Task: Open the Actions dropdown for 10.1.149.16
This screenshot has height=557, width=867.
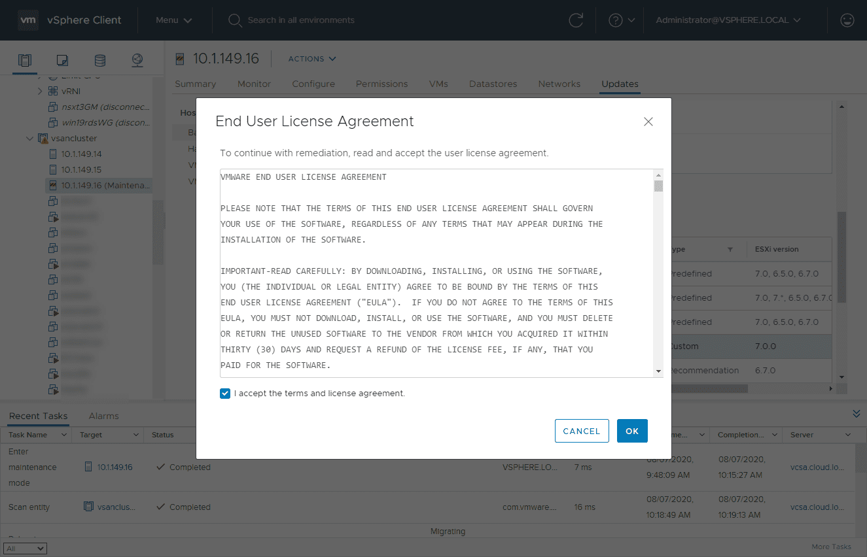Action: tap(311, 59)
